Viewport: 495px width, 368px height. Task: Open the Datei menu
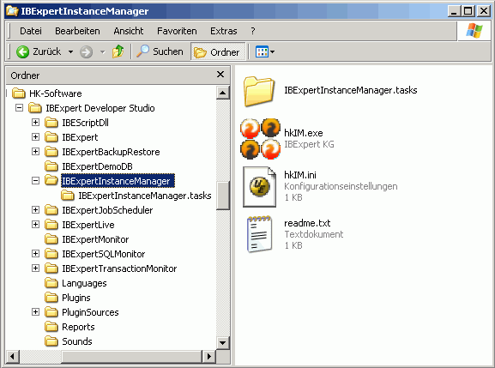31,31
